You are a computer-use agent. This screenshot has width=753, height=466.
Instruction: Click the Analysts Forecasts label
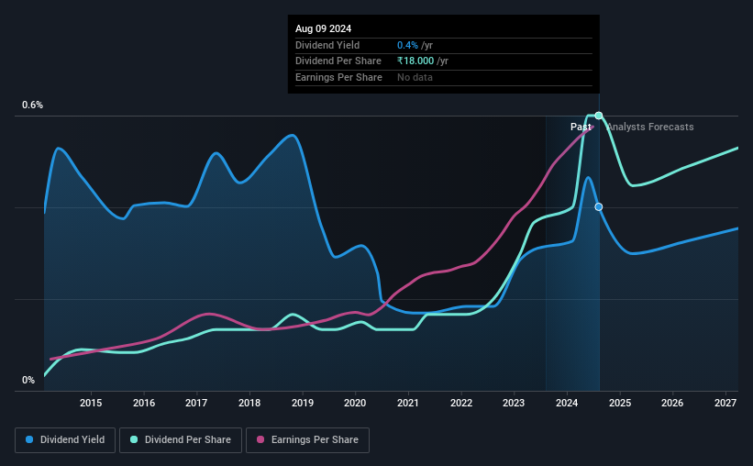click(x=650, y=127)
